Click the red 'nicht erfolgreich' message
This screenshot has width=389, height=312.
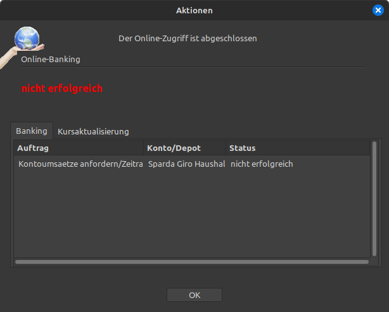coord(62,88)
